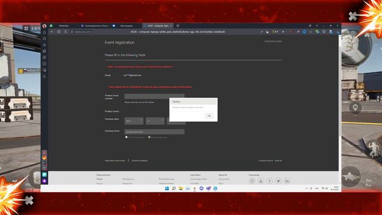Screen dimensions: 382x215
Task: Open the Windows Start menu
Action: [167, 189]
